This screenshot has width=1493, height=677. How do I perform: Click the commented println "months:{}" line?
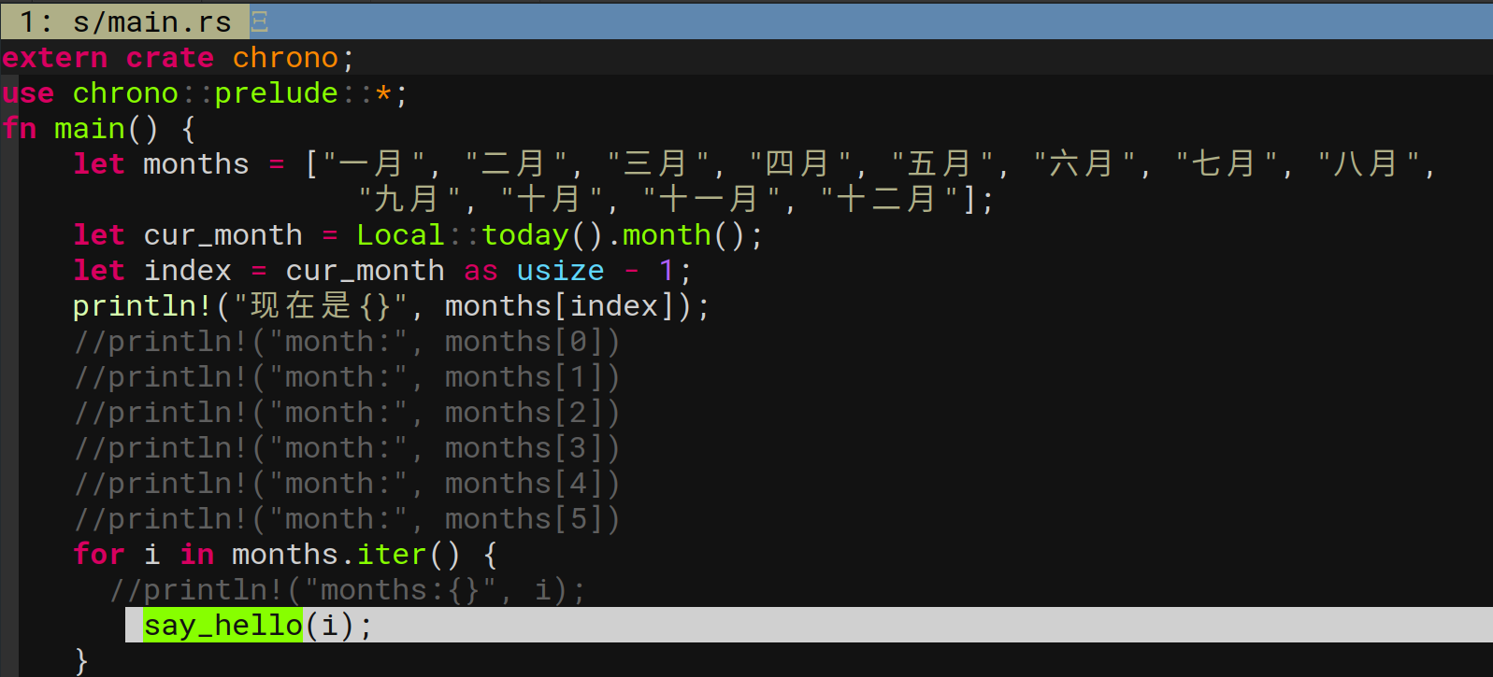coord(346,590)
